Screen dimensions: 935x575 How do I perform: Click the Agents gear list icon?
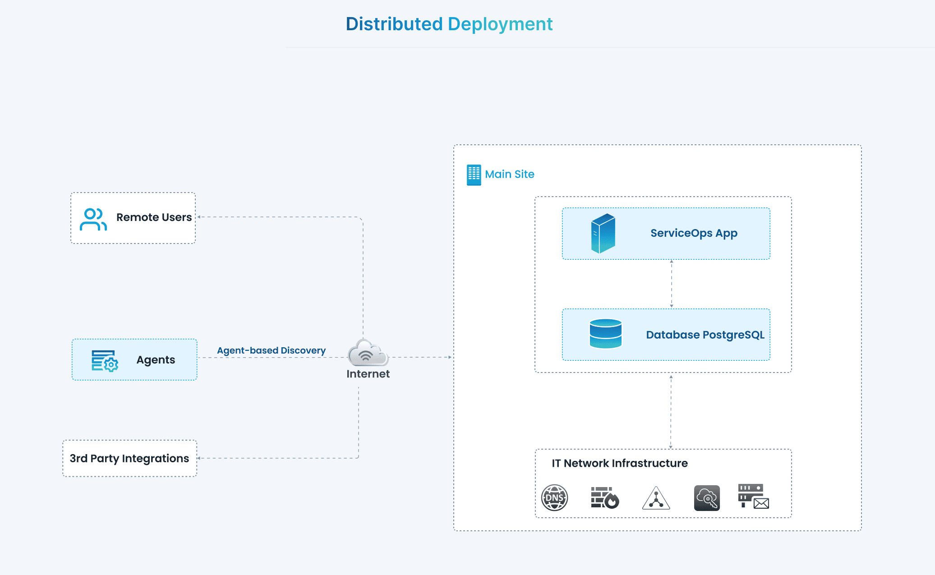tap(105, 360)
